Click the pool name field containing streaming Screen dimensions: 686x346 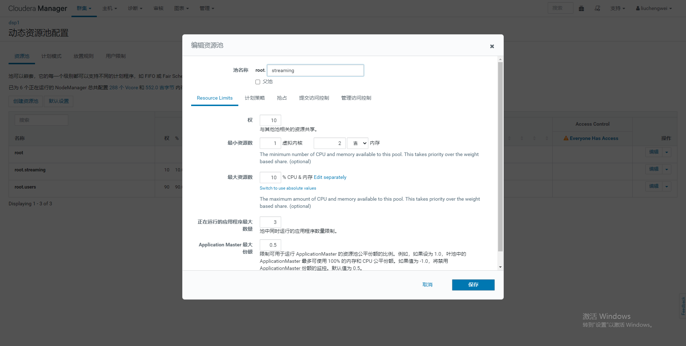pos(315,70)
